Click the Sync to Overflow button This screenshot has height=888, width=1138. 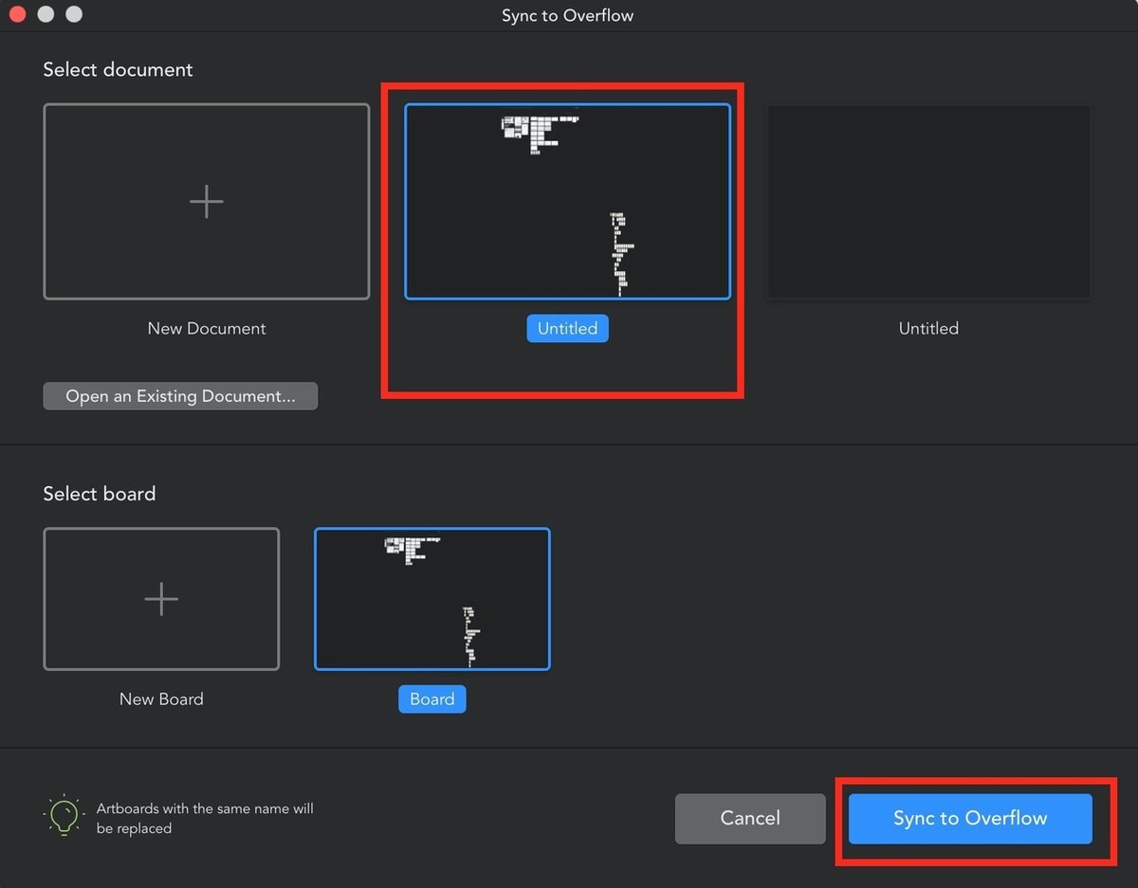tap(970, 819)
